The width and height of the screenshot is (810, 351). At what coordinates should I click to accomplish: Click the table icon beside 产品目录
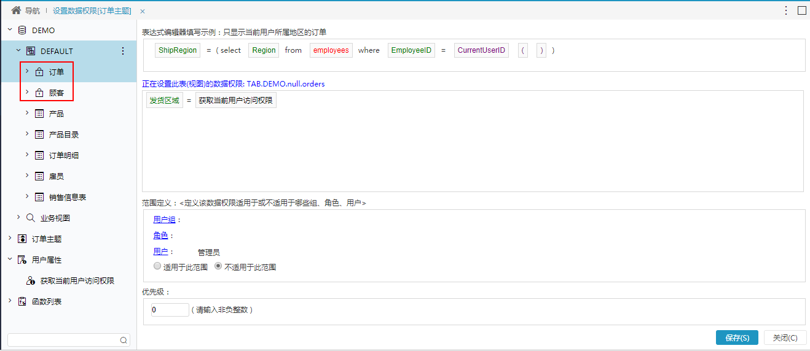click(39, 134)
